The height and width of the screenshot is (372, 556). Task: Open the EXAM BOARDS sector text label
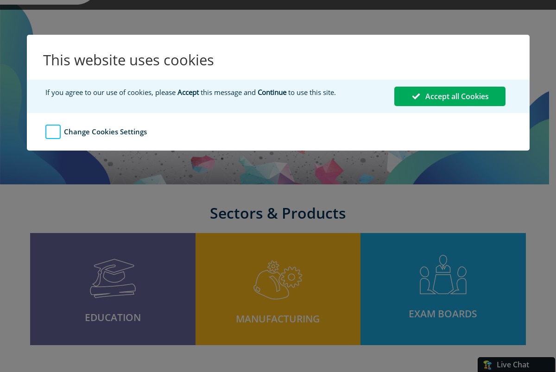(x=443, y=314)
